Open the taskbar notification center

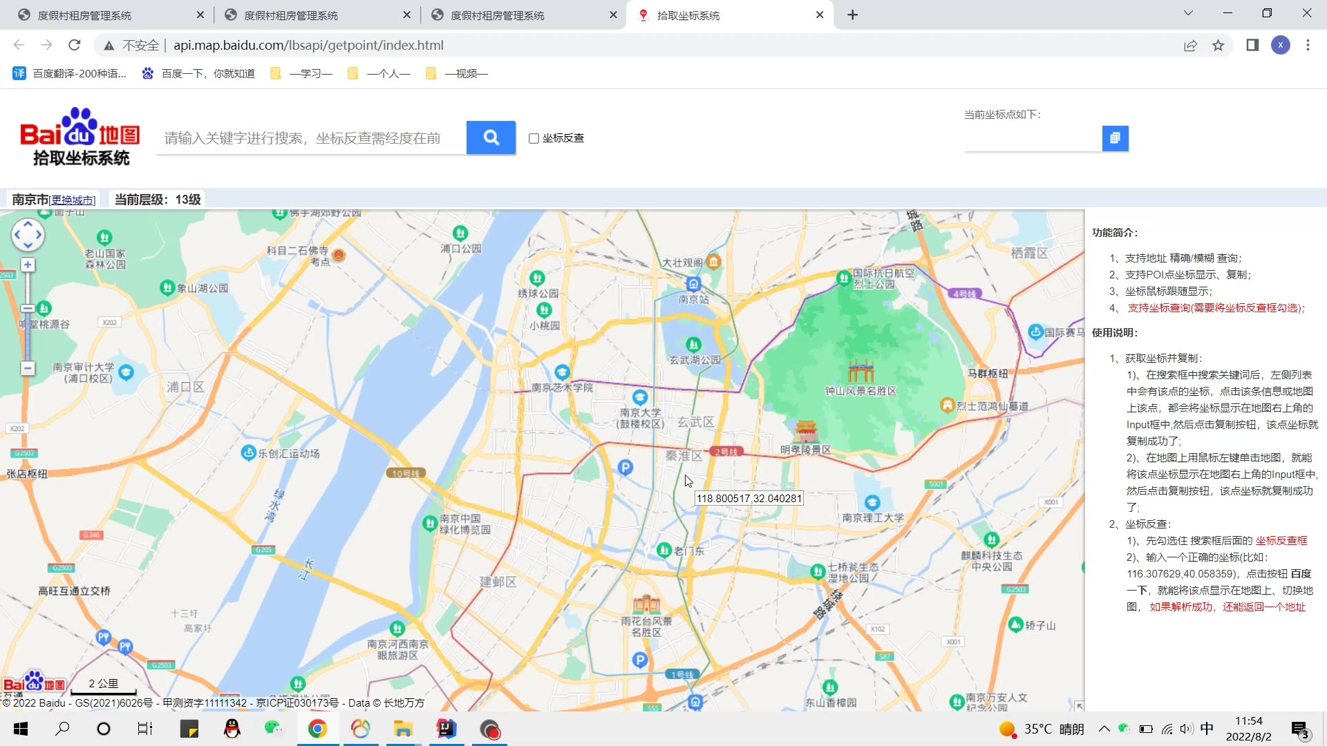pyautogui.click(x=1300, y=729)
